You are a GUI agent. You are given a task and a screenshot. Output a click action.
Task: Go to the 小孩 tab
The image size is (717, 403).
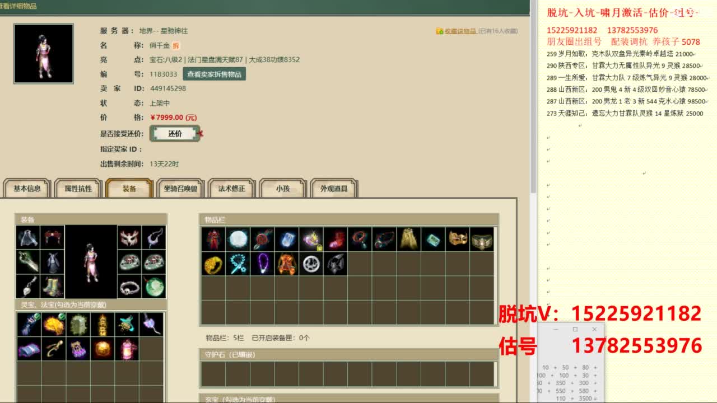pyautogui.click(x=283, y=189)
